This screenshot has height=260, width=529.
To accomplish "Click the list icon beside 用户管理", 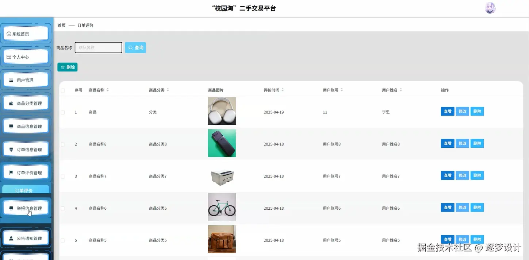I will pyautogui.click(x=11, y=80).
